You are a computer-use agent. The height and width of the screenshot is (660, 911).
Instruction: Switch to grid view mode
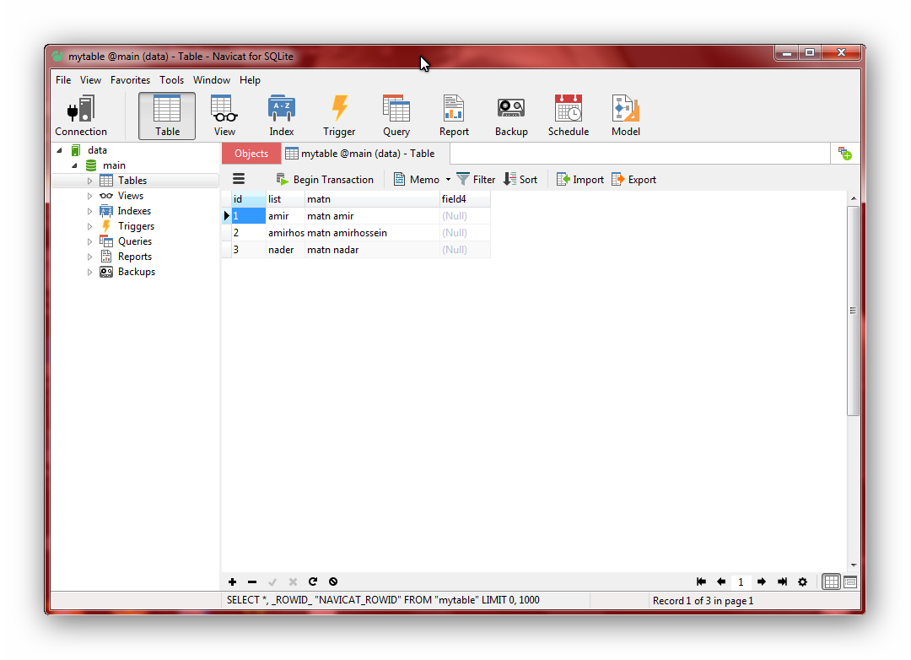831,582
